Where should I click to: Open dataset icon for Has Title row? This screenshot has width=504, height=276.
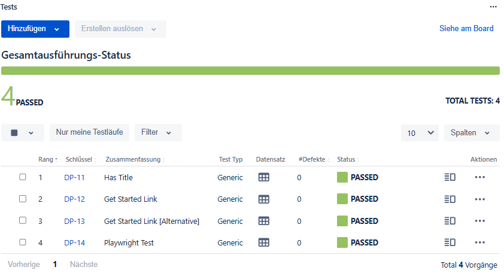point(264,177)
